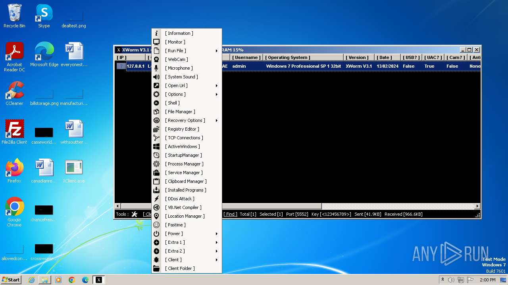Screen dimensions: 508x285
Task: Click the Pastime smiley icon
Action: pos(156,225)
